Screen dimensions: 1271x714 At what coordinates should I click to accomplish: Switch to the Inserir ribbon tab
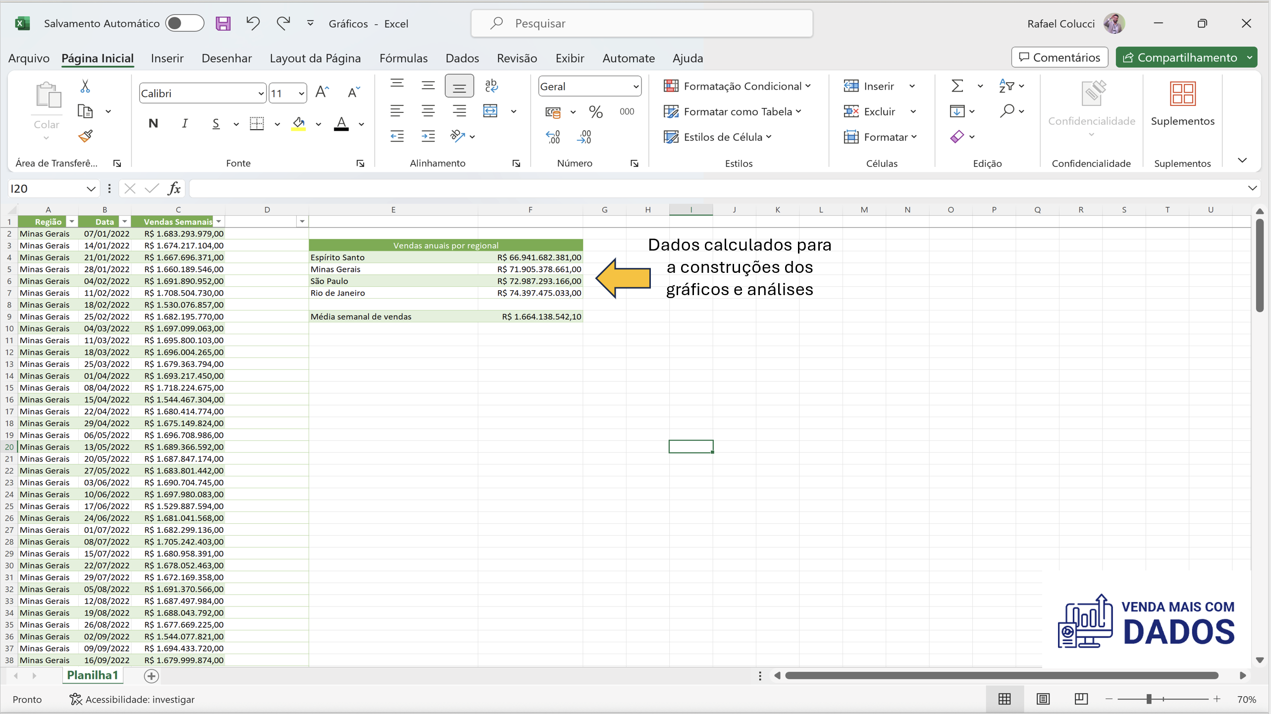point(167,58)
